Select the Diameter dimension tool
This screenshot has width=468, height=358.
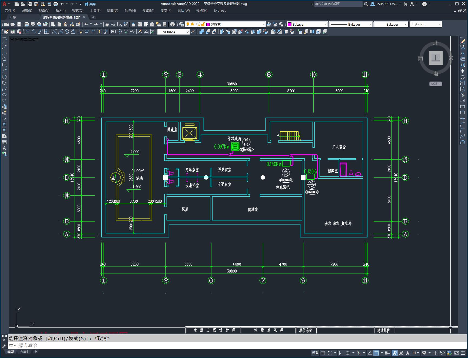pyautogui.click(x=67, y=32)
